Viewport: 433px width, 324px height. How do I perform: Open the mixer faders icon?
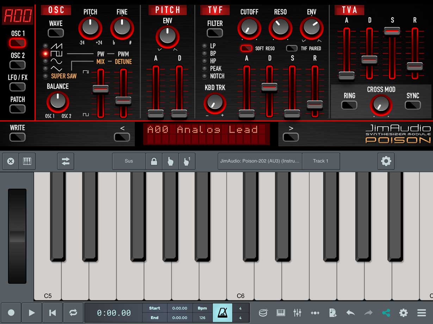click(297, 312)
